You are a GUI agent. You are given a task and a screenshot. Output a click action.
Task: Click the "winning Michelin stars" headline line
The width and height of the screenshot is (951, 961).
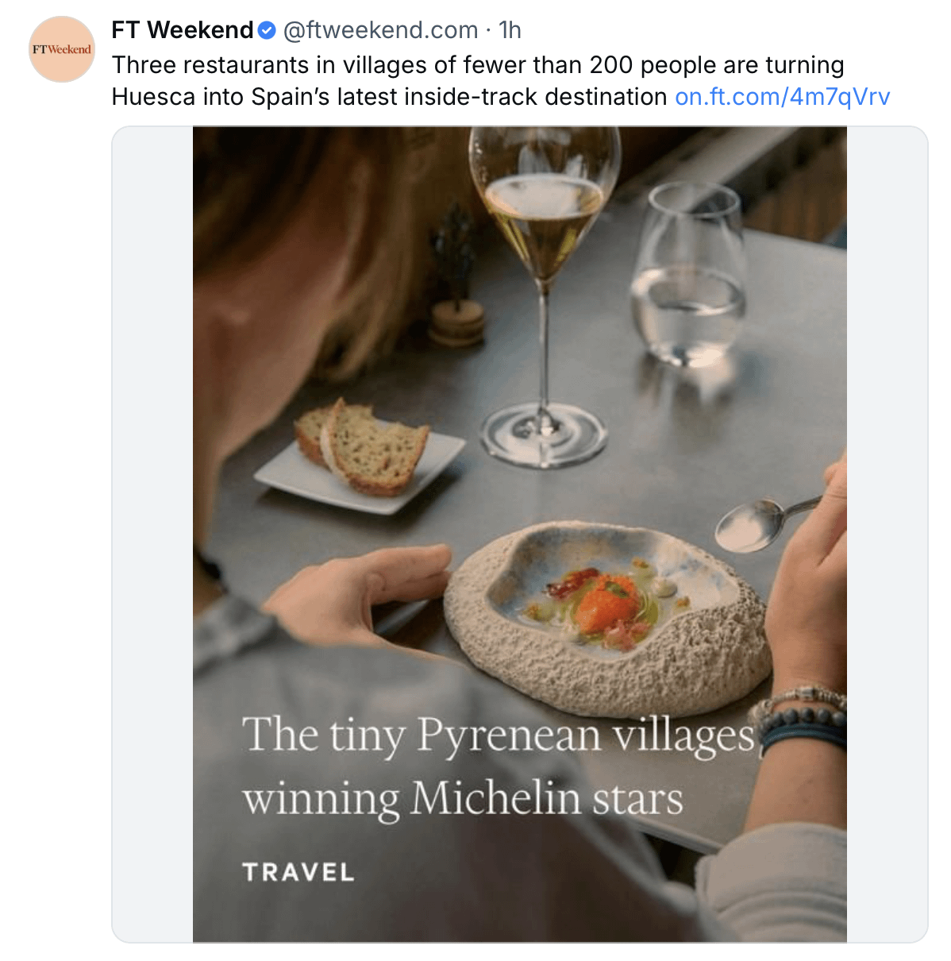pyautogui.click(x=462, y=798)
